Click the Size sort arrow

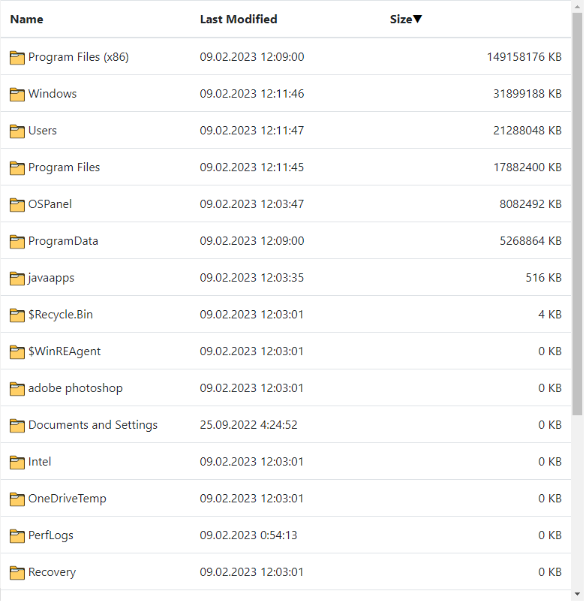(x=418, y=19)
